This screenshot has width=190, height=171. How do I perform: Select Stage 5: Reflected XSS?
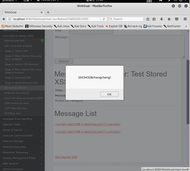[x=18, y=78]
